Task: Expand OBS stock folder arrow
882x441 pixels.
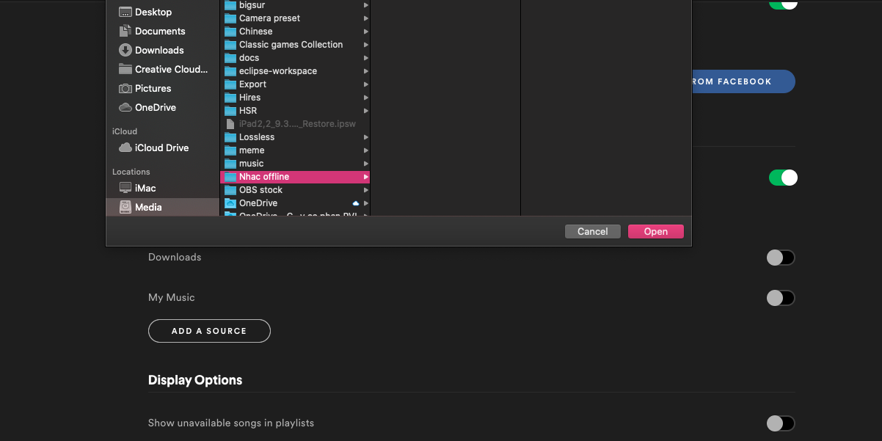Action: pos(365,190)
